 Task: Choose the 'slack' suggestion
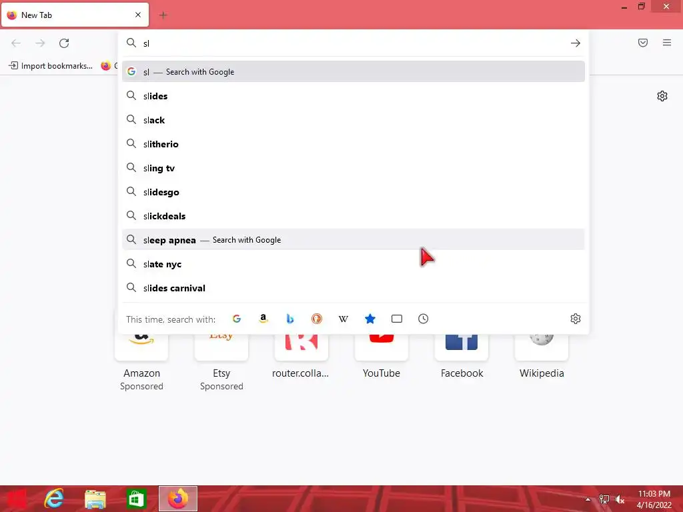tap(354, 120)
